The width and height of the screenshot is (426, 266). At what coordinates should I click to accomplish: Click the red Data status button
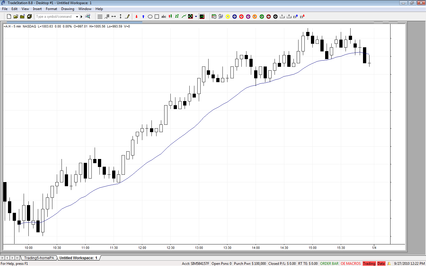coord(381,264)
